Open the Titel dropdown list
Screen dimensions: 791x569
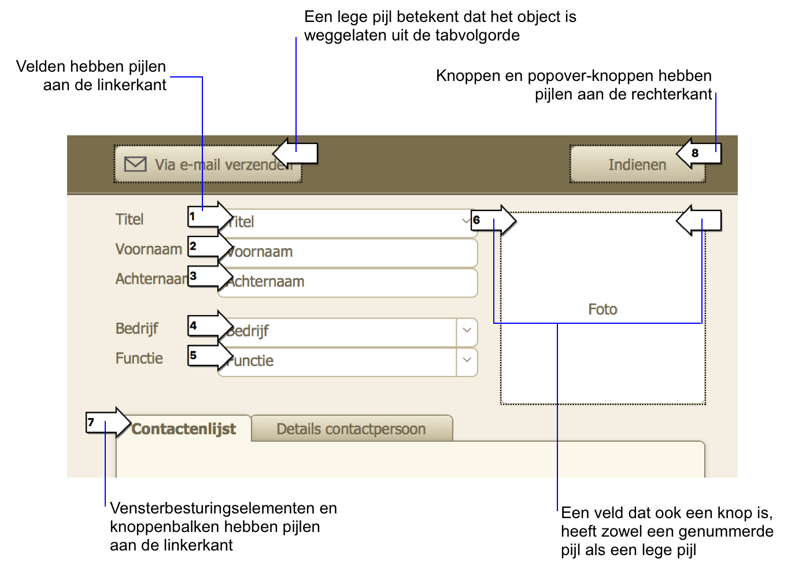click(x=465, y=221)
